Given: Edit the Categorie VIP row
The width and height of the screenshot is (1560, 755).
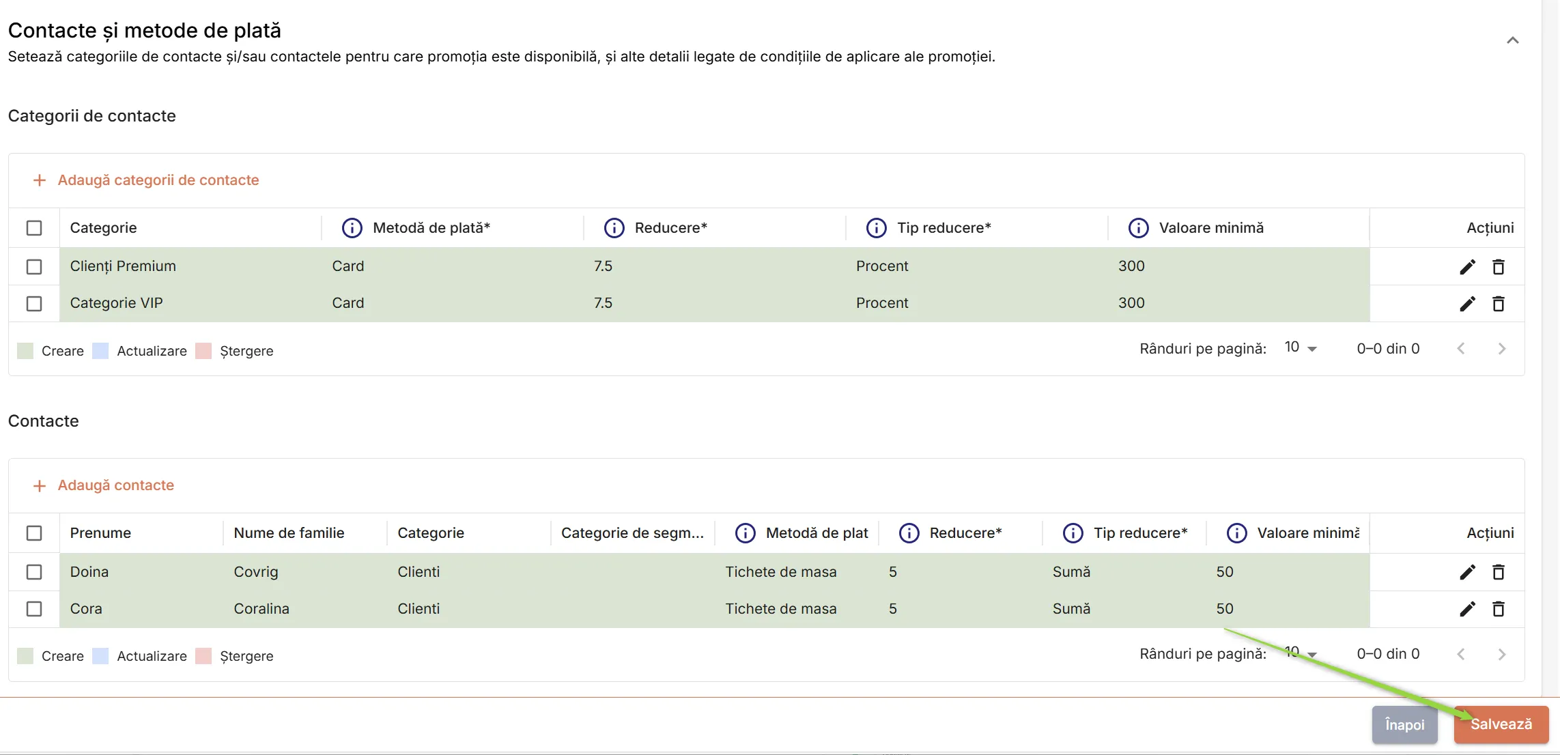Looking at the screenshot, I should (1467, 304).
